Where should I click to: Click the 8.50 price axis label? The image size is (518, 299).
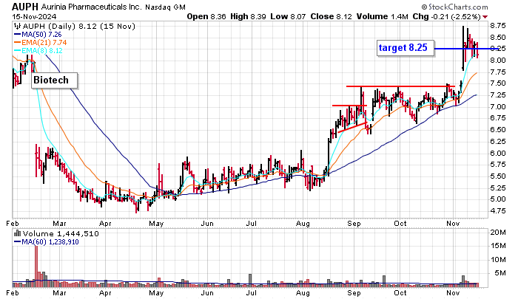(498, 37)
